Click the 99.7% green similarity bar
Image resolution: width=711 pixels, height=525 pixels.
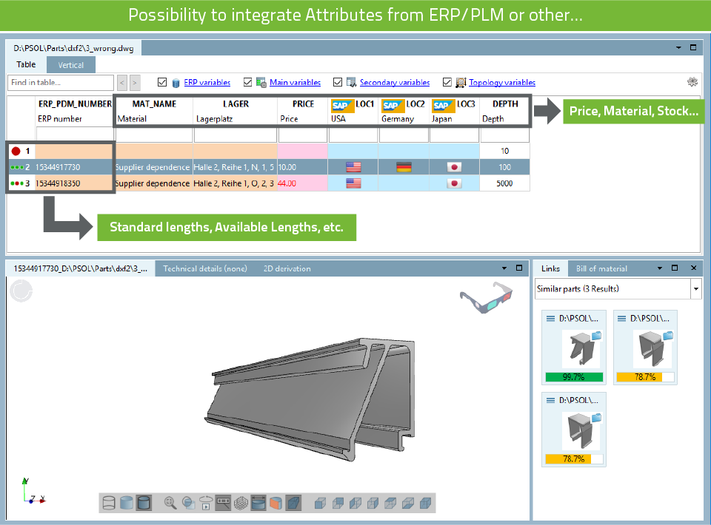coord(574,377)
